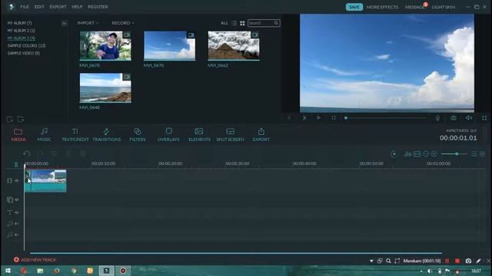Select Sample Colors album
The width and height of the screenshot is (492, 276).
[x=26, y=45]
